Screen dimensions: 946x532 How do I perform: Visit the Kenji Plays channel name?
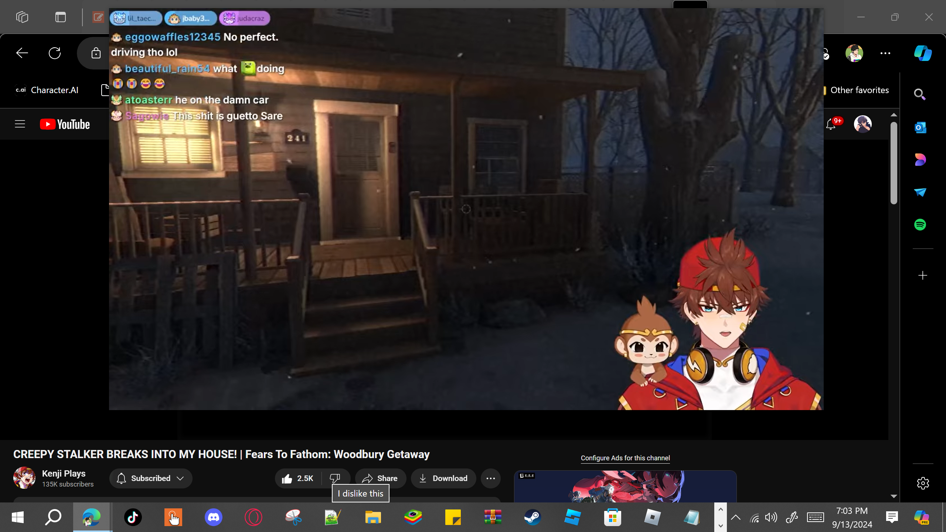(64, 473)
